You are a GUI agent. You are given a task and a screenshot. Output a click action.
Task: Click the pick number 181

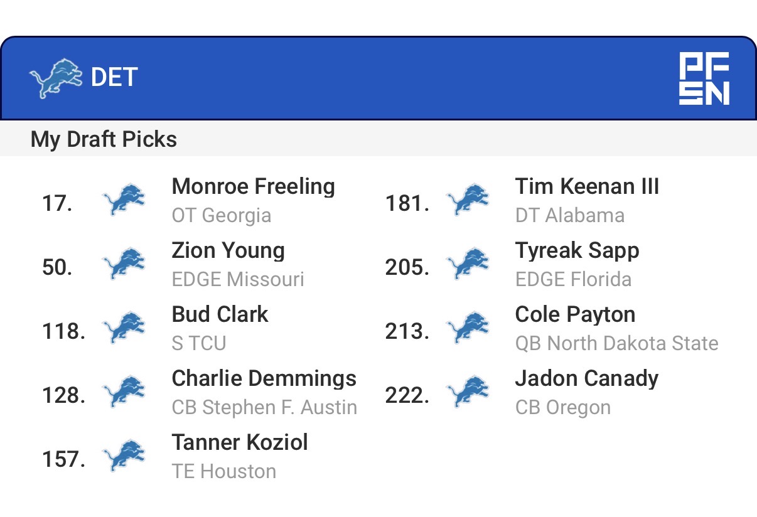pos(407,203)
